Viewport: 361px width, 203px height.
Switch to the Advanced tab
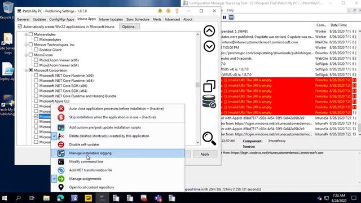172,19
